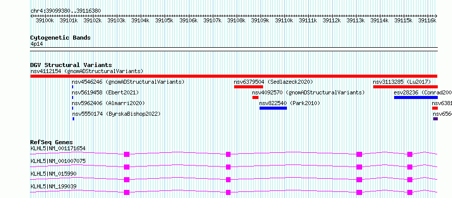Screen dimensions: 452x198
Task: Select variant label nsv4546246 (gnomADStructuralVariants)
Action: pyautogui.click(x=128, y=82)
